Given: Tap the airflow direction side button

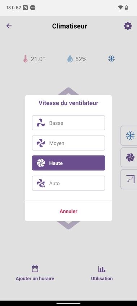Looking at the screenshot, I should [130, 179].
